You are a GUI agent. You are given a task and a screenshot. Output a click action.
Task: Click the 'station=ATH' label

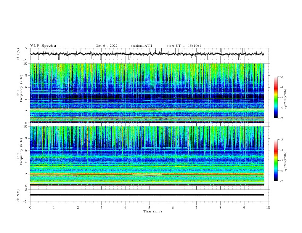coord(141,46)
